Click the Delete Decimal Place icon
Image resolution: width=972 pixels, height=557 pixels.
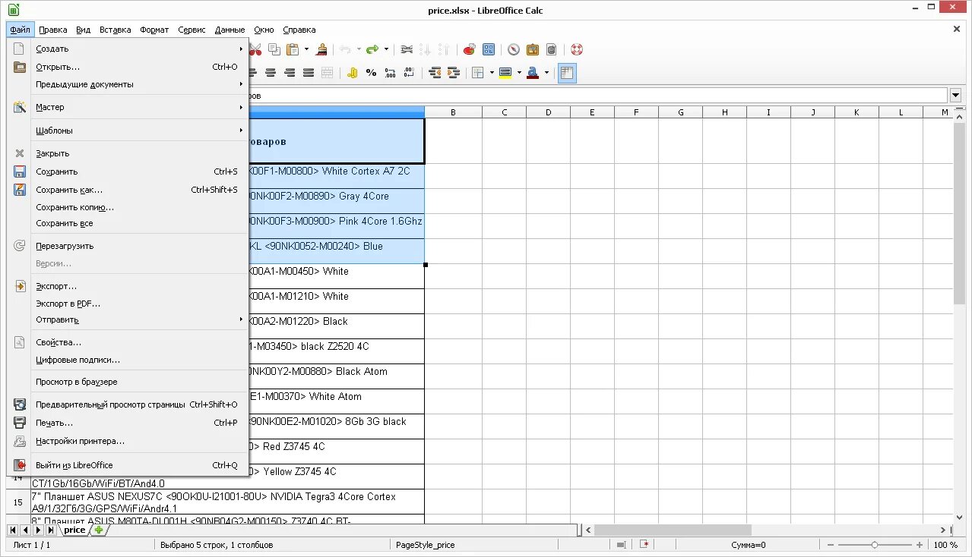pos(409,73)
